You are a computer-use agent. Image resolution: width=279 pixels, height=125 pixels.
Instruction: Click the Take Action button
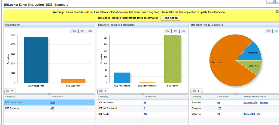click(x=170, y=18)
